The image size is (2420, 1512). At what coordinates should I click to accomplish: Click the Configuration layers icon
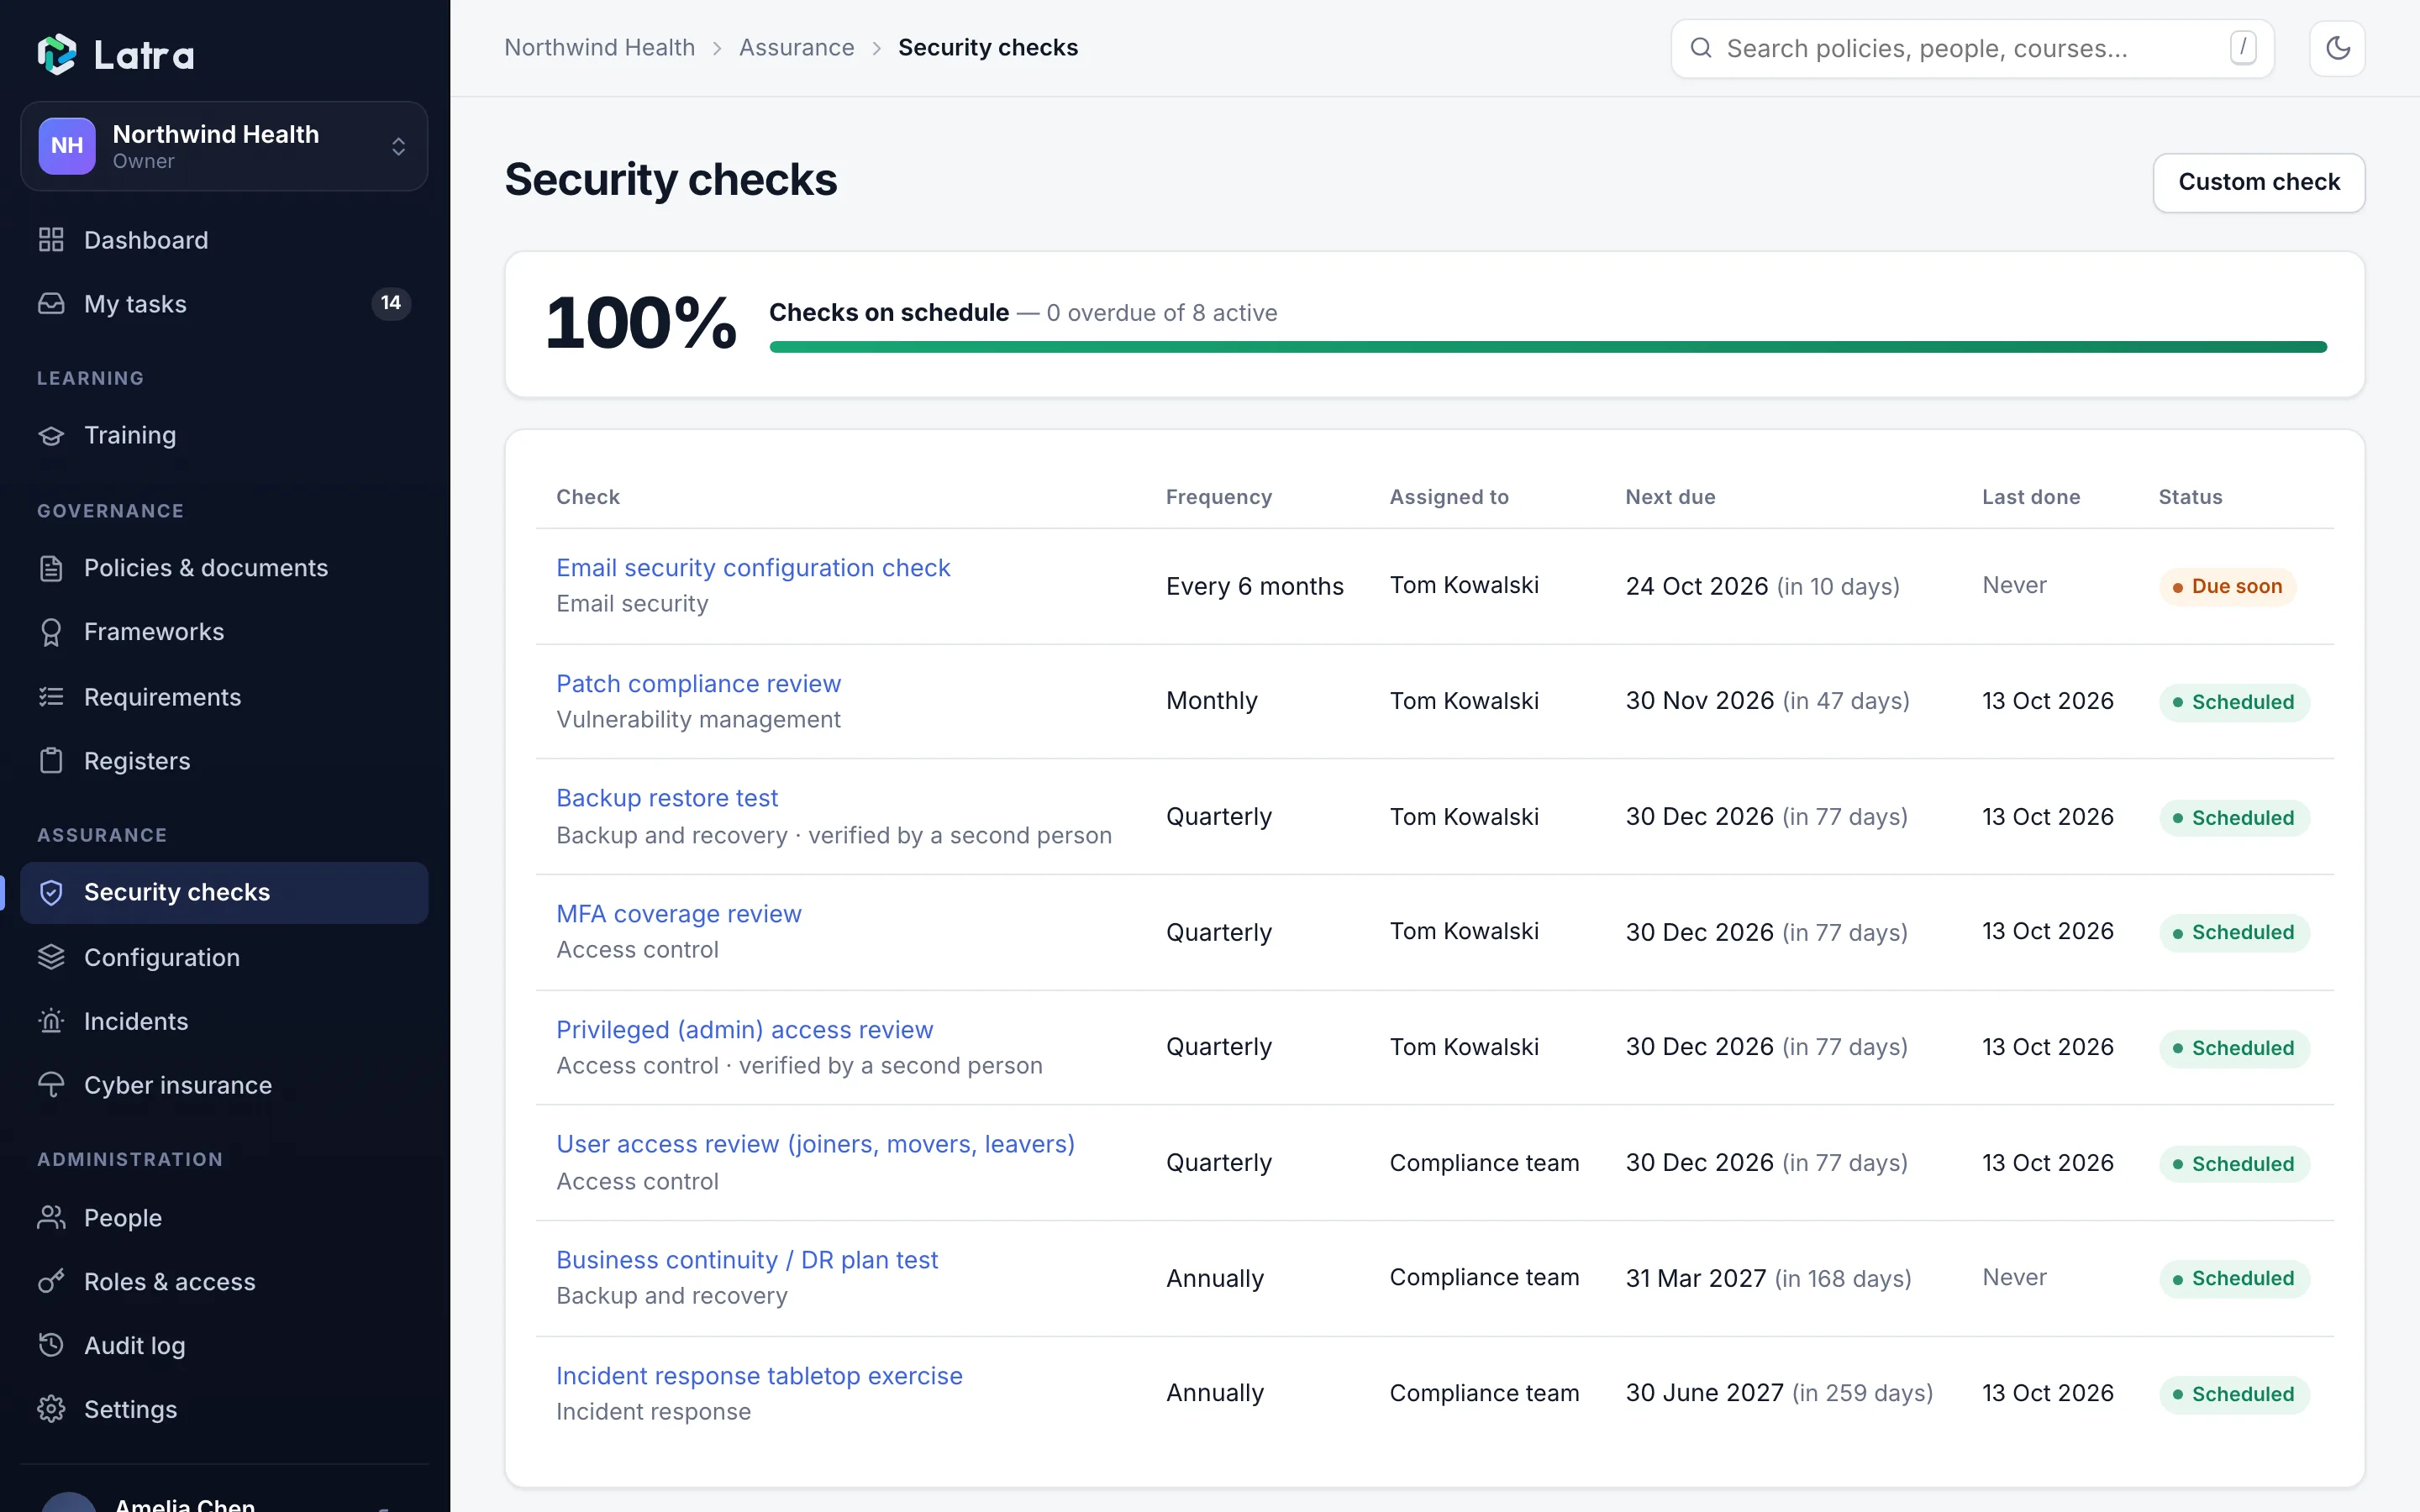pyautogui.click(x=51, y=957)
